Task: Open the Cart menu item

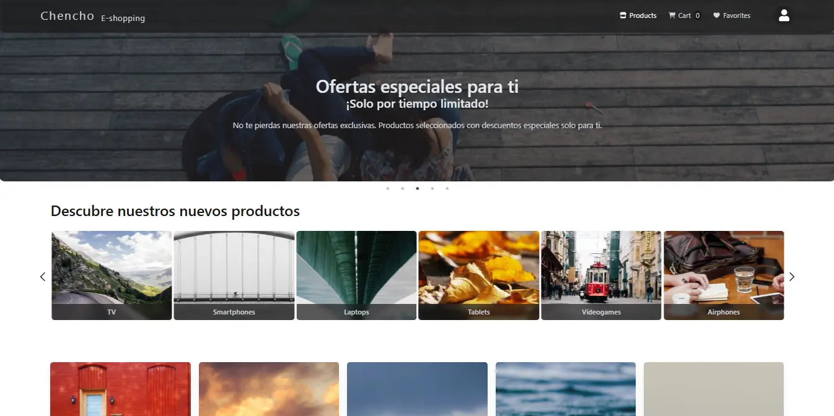Action: click(x=685, y=15)
